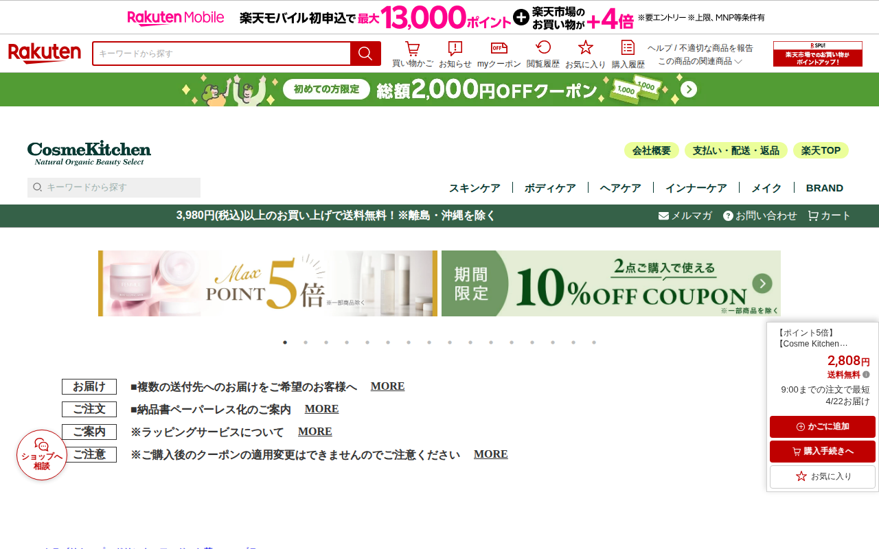Click MORE for 納品書ペーパーレス化 notice
Image resolution: width=879 pixels, height=549 pixels.
(x=321, y=409)
